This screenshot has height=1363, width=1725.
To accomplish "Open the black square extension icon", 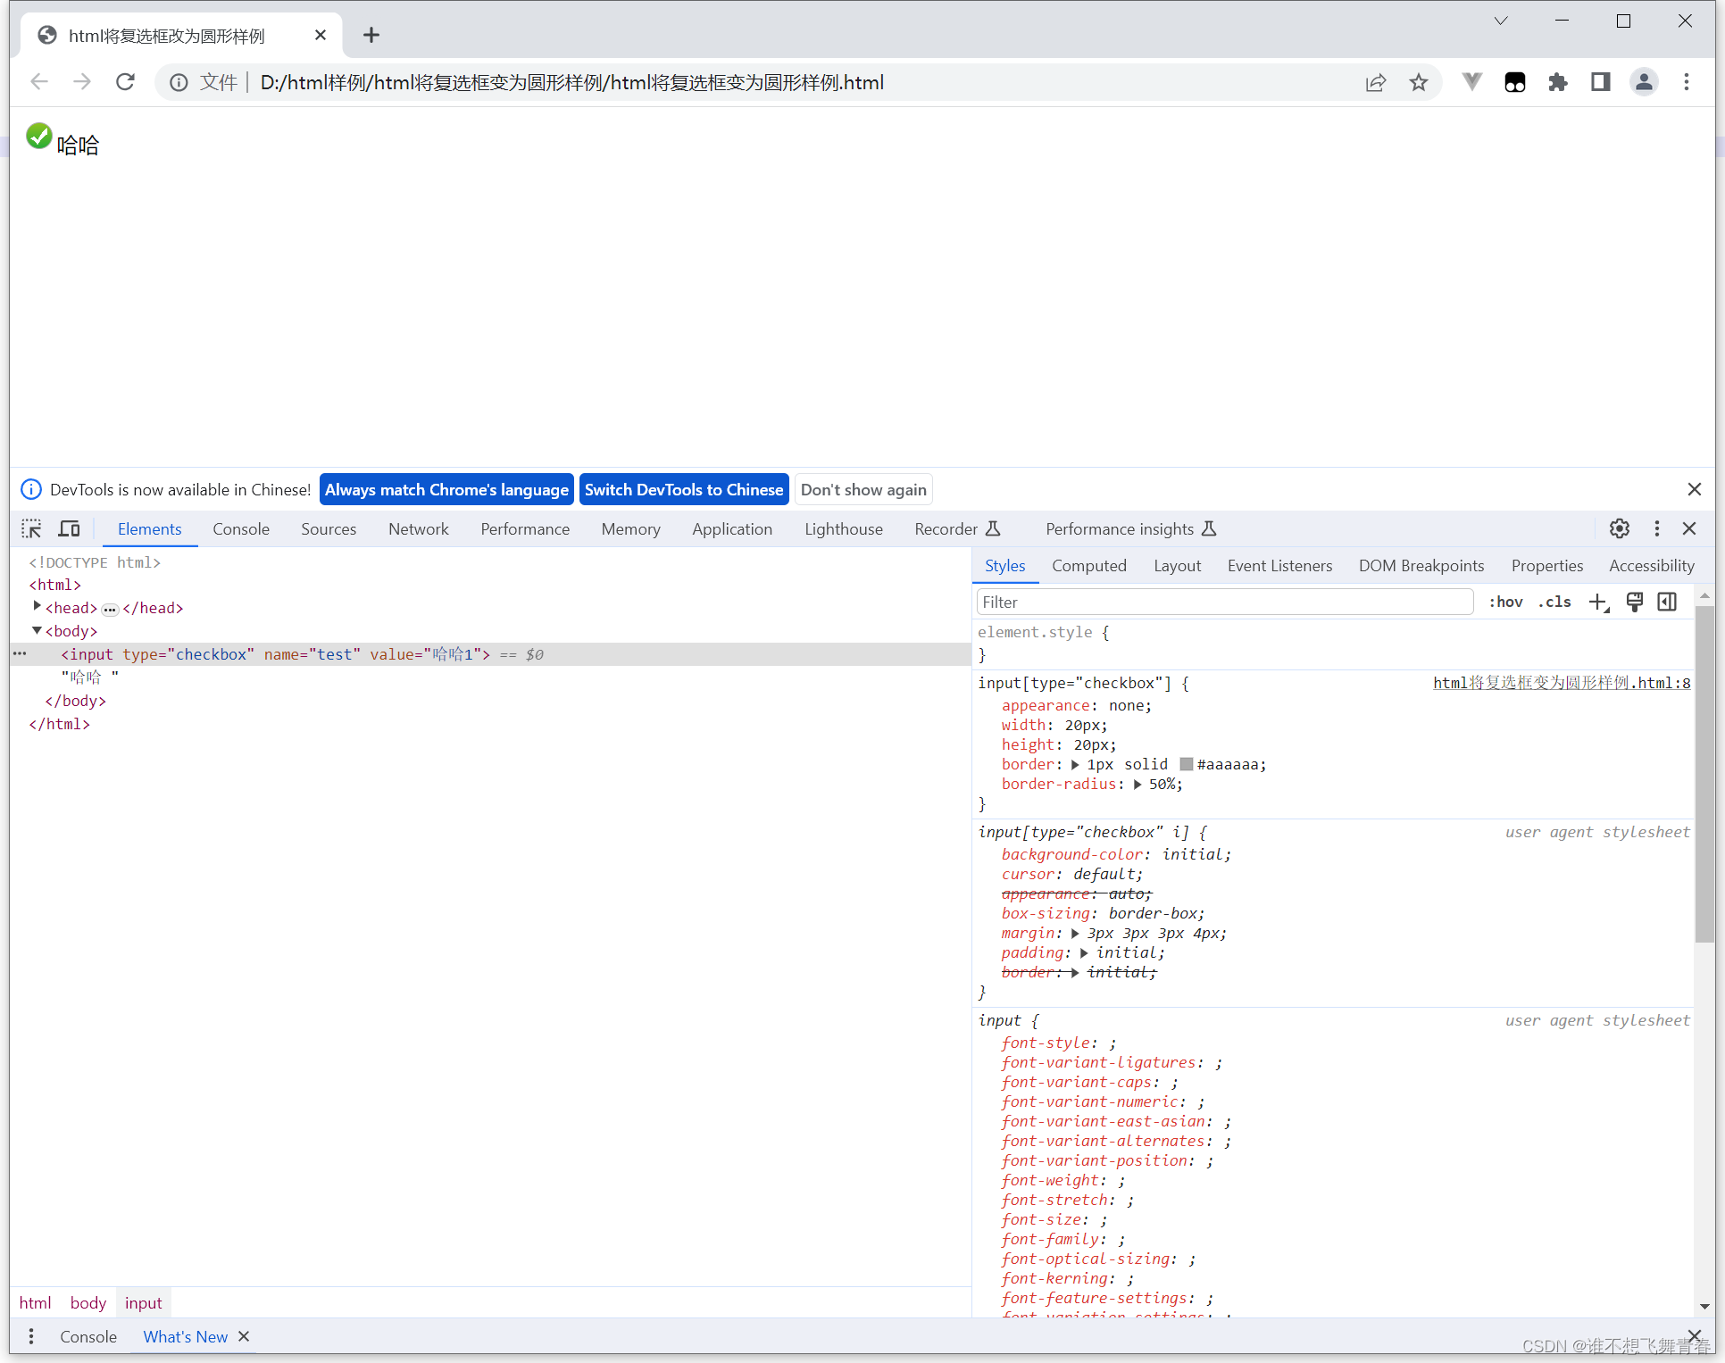I will click(1515, 83).
